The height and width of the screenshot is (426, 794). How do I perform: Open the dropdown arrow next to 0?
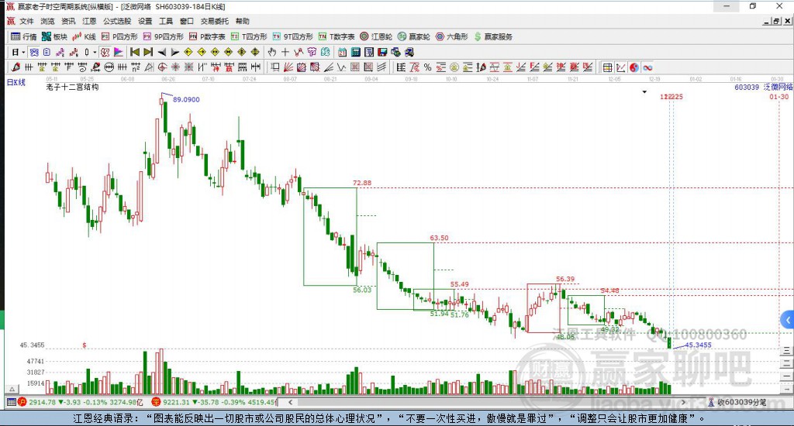point(95,52)
